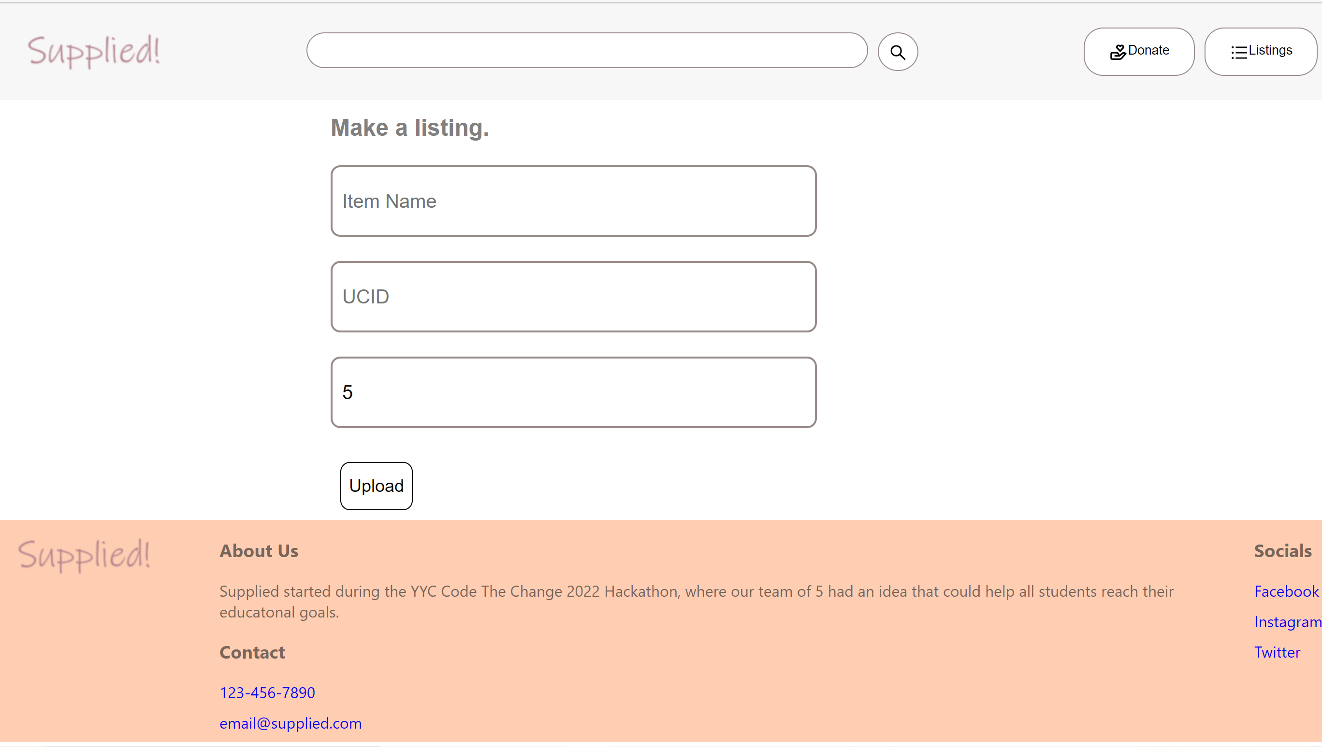This screenshot has height=747, width=1322.
Task: Click the magnifying glass search icon
Action: (x=898, y=52)
